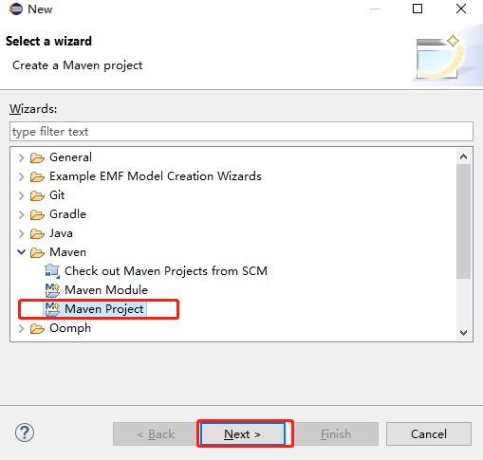Click the wizard list scroll up arrow
Viewport: 483px width, 460px height.
(464, 156)
